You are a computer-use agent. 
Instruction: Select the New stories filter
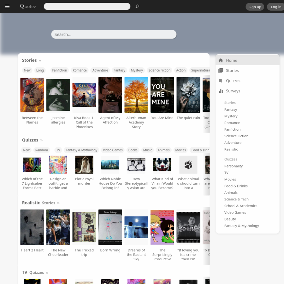(x=27, y=70)
